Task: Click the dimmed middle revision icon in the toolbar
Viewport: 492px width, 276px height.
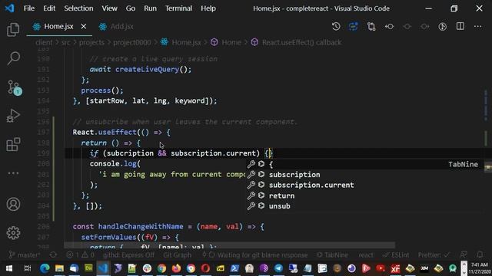Action: pyautogui.click(x=407, y=27)
